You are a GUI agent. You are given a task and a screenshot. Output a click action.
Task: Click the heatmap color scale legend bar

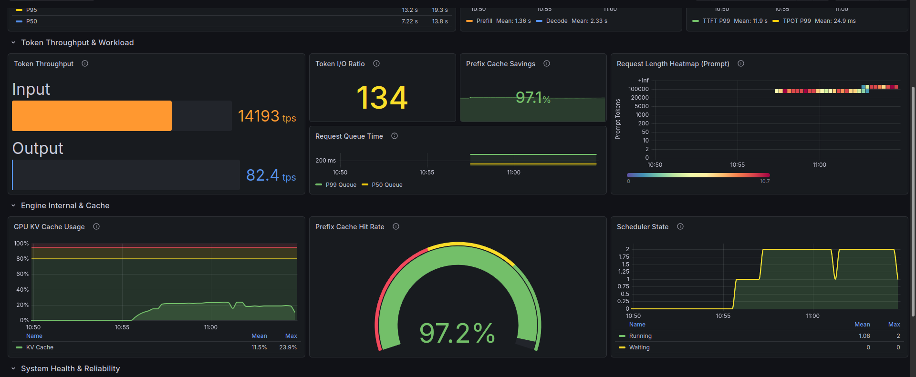click(x=698, y=175)
